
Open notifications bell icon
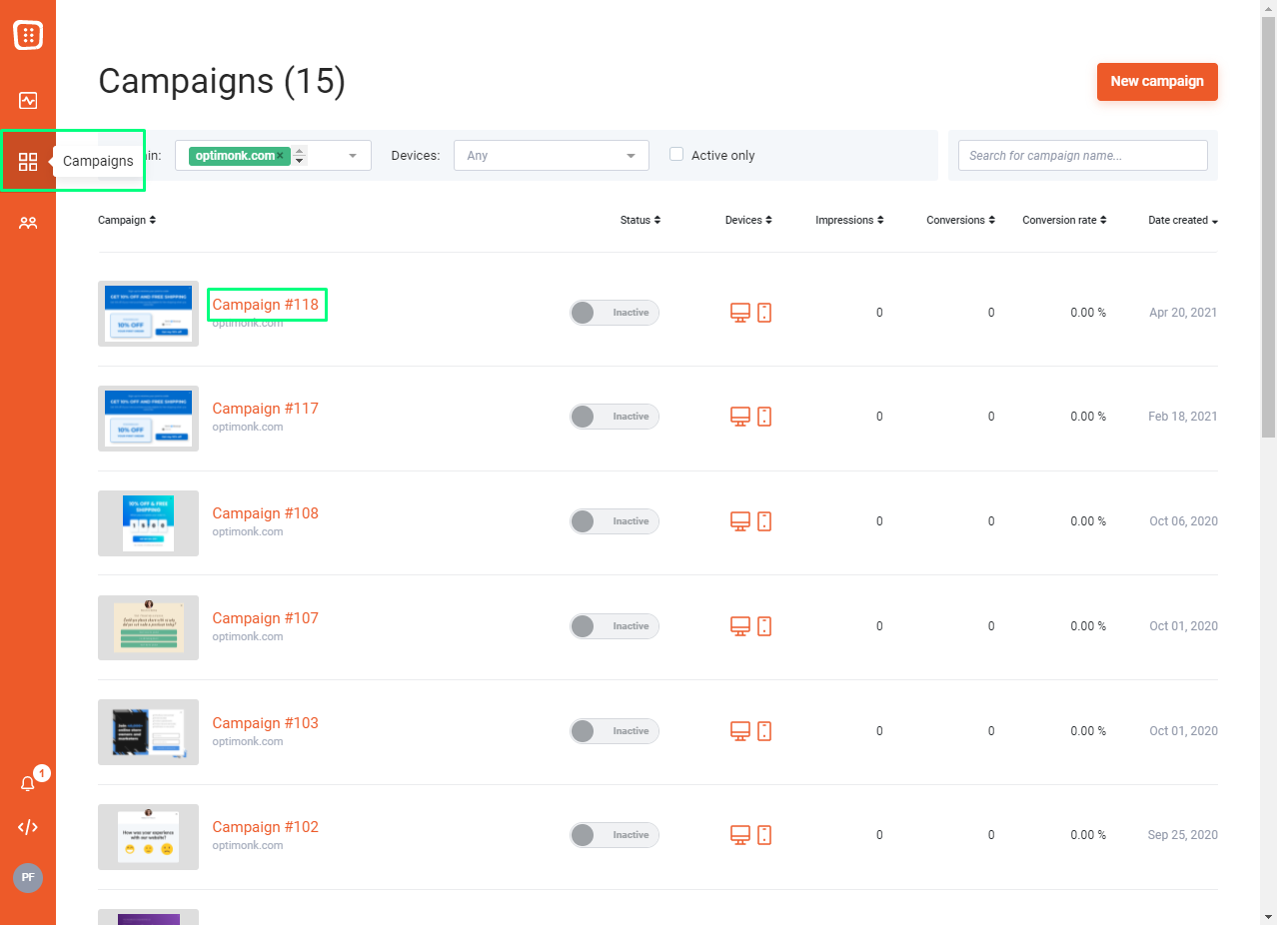28,784
